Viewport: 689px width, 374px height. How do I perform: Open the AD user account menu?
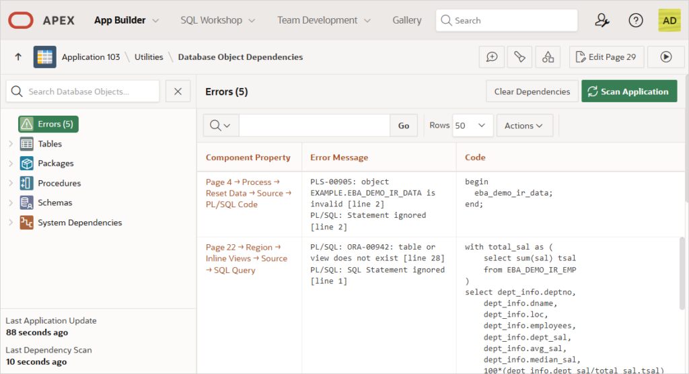[x=669, y=20]
